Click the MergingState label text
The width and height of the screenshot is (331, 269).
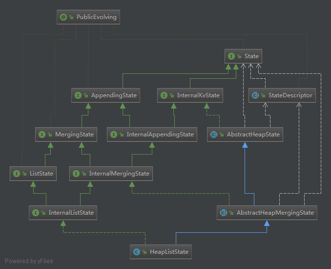[74, 134]
